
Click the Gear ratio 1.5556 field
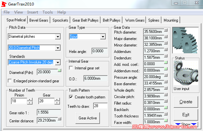(x=49, y=112)
